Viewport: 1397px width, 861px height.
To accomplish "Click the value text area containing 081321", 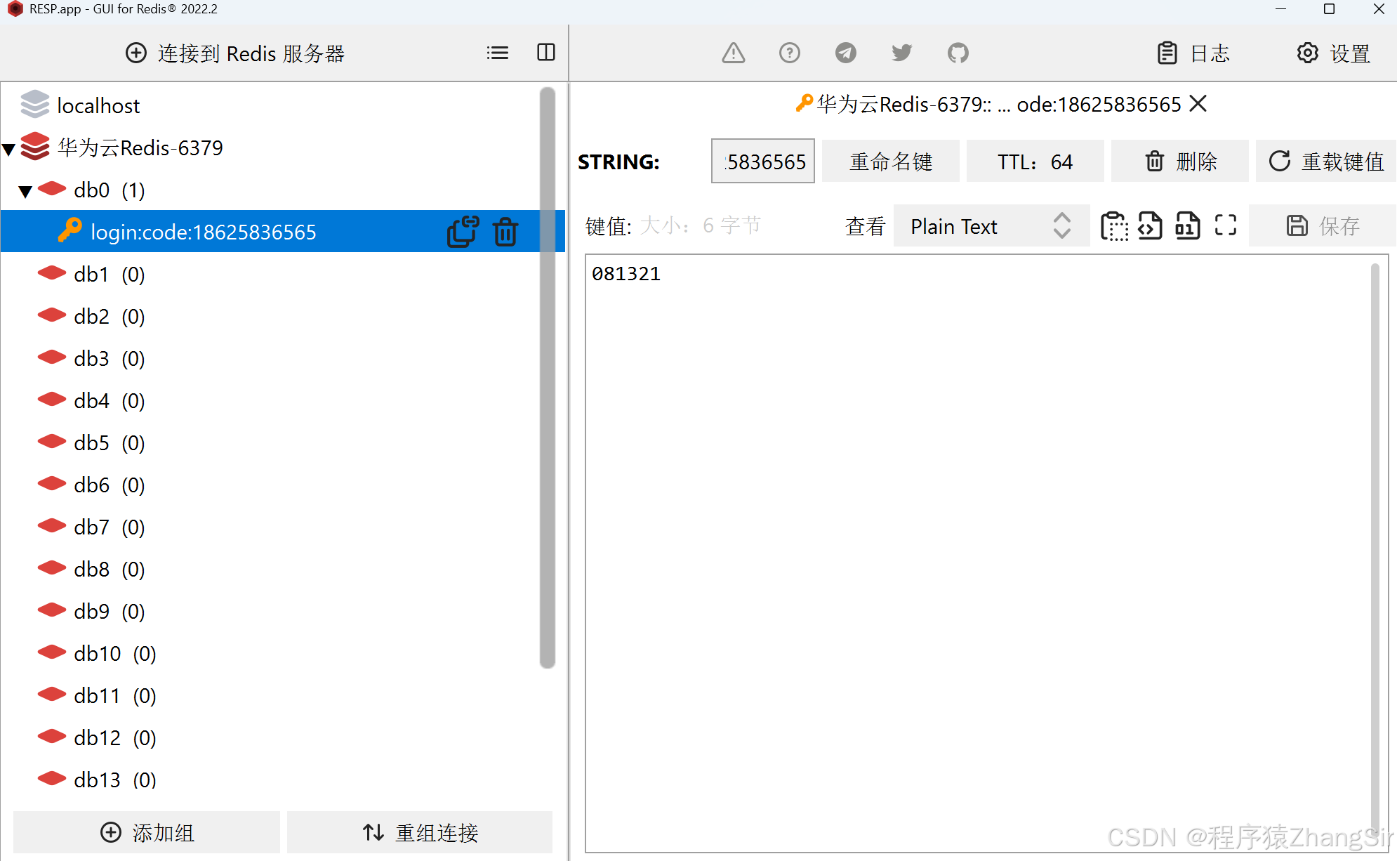I will tap(976, 548).
